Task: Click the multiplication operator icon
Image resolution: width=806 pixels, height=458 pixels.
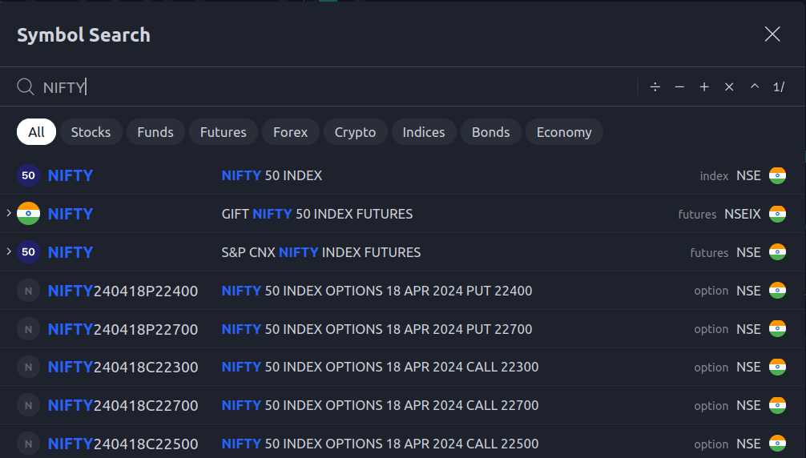Action: coord(729,87)
